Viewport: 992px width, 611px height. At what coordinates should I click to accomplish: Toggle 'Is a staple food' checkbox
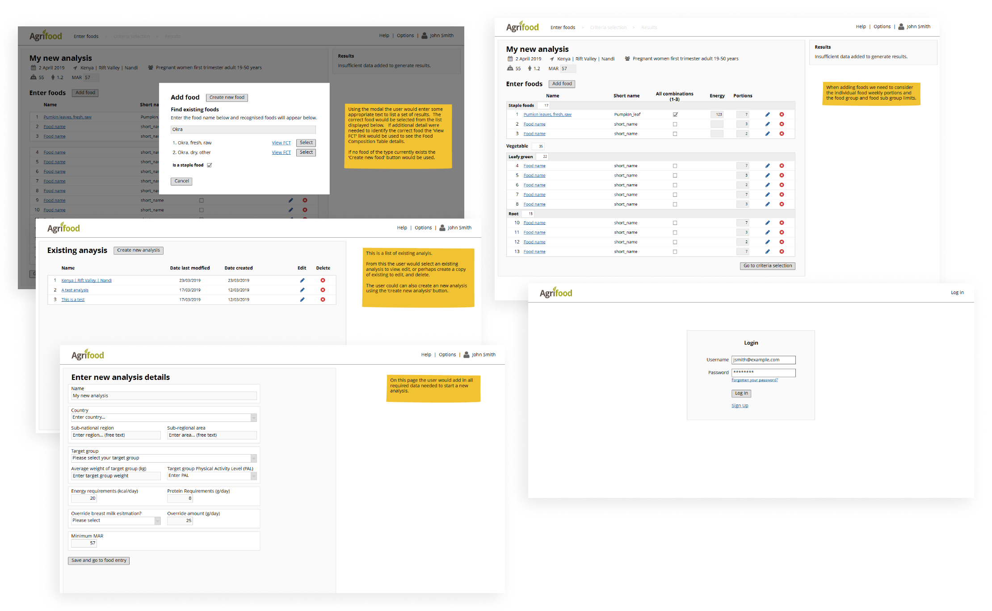click(x=210, y=165)
